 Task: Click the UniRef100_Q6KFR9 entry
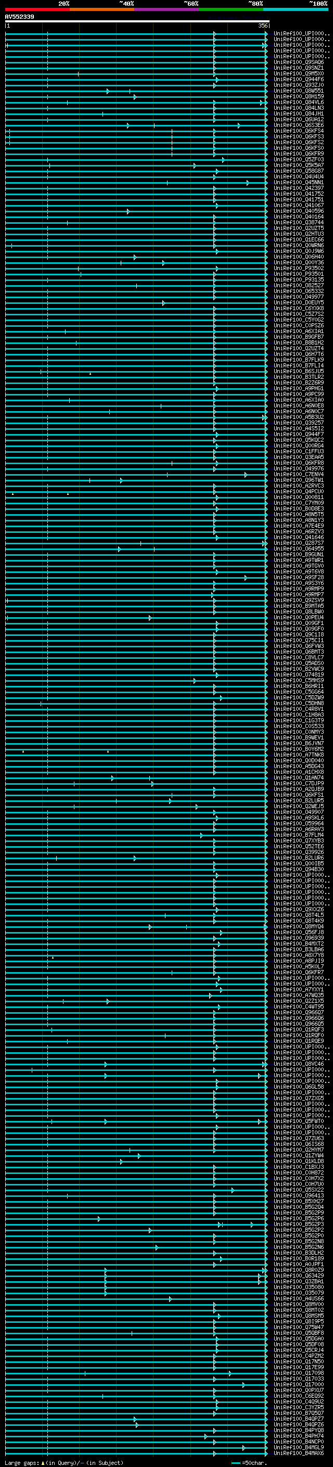pos(299,153)
